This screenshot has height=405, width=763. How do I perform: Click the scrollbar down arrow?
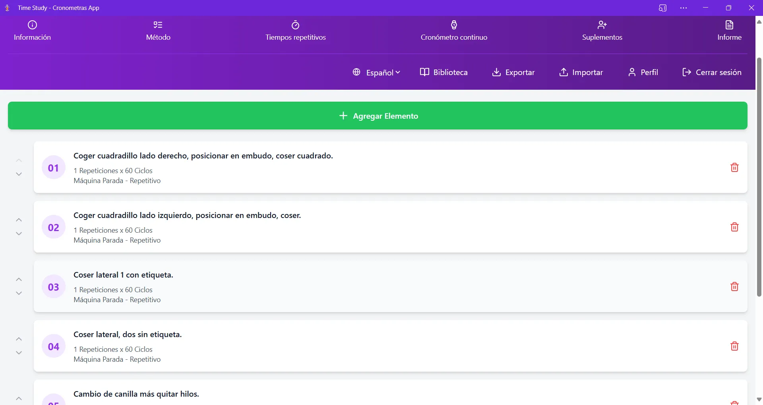(759, 399)
